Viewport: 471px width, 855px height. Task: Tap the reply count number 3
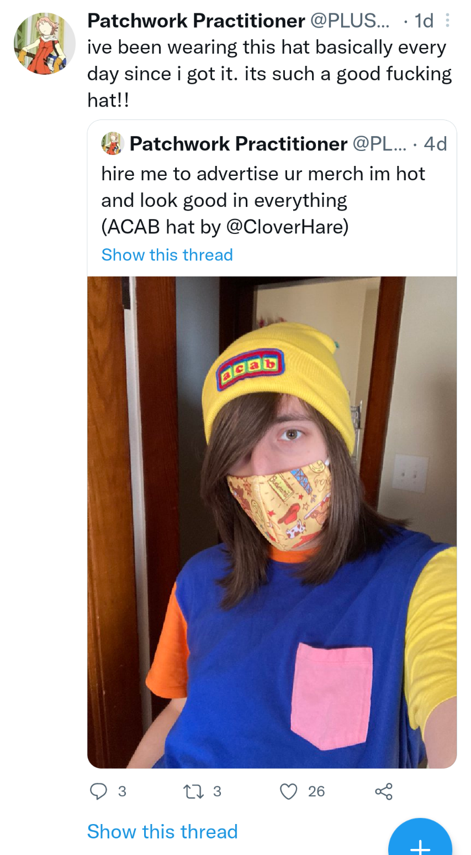[x=123, y=791]
